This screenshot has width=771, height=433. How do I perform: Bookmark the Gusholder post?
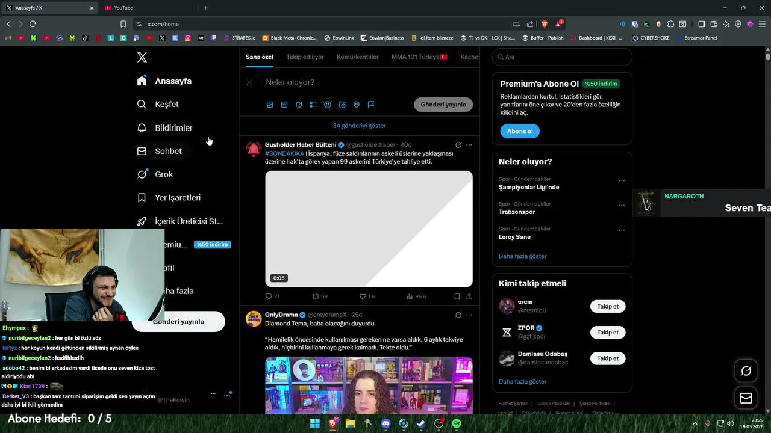(x=457, y=296)
